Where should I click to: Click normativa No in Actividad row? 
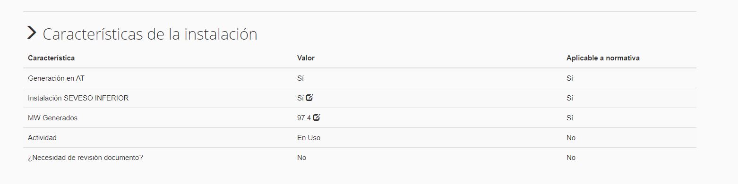point(571,138)
